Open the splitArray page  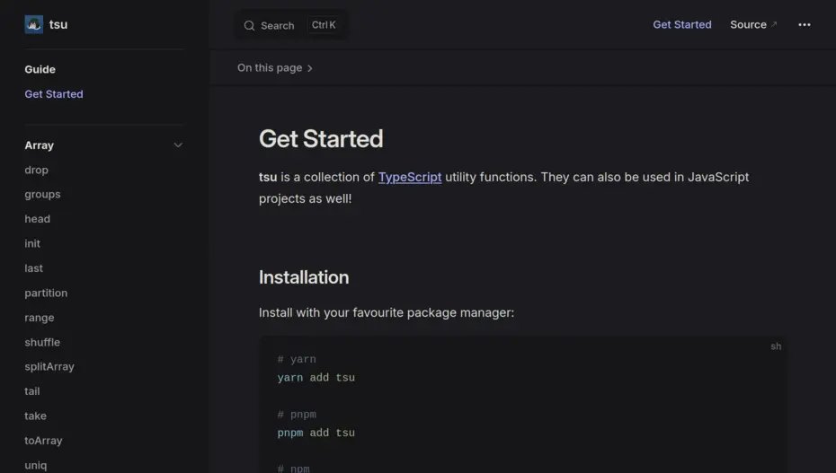49,367
